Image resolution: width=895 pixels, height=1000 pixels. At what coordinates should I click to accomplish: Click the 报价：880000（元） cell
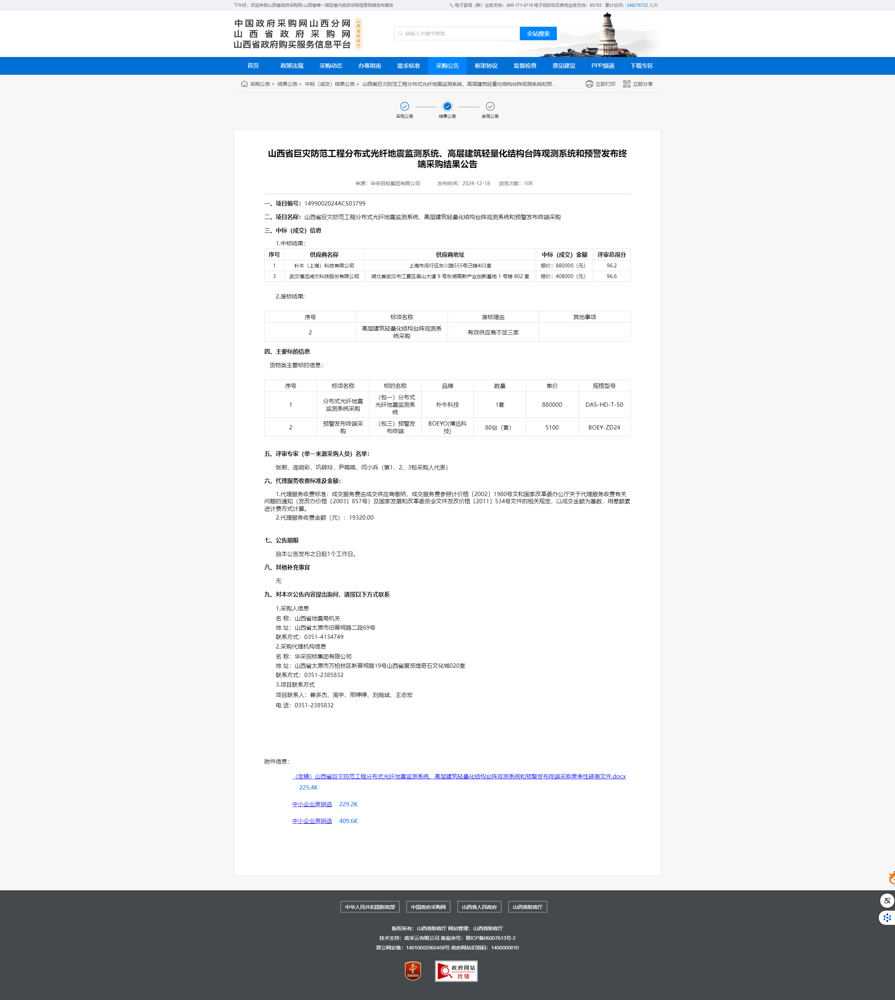564,266
